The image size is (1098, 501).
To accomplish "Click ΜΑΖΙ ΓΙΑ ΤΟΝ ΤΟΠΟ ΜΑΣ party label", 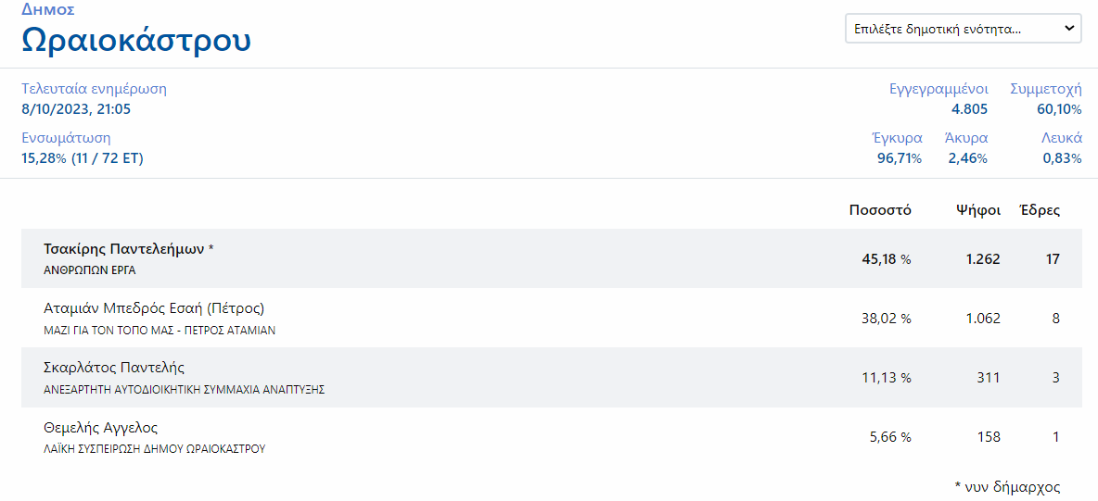I will pos(160,330).
